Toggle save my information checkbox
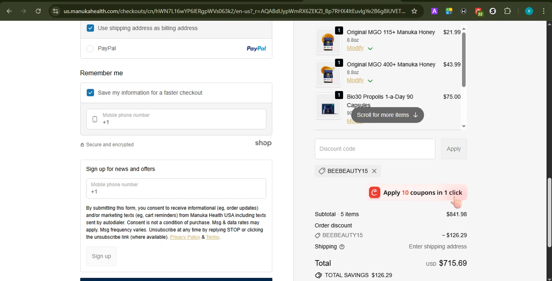The image size is (552, 281). pyautogui.click(x=90, y=93)
